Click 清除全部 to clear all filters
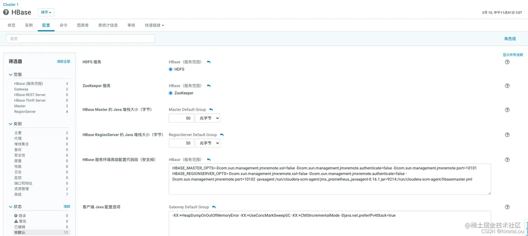Viewport: 528px width, 236px height. (63, 61)
